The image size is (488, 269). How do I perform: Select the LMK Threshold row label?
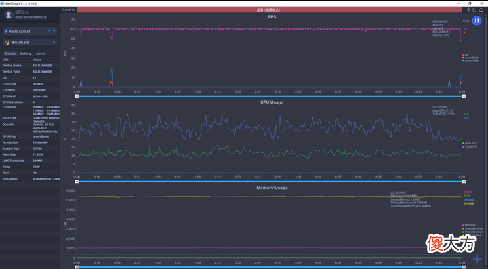pos(13,161)
